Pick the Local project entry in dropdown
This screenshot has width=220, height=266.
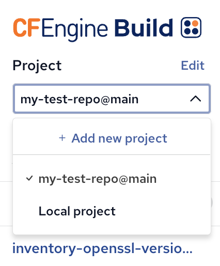point(112,211)
